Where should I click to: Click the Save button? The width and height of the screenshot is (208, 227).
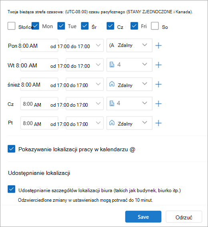tap(143, 217)
